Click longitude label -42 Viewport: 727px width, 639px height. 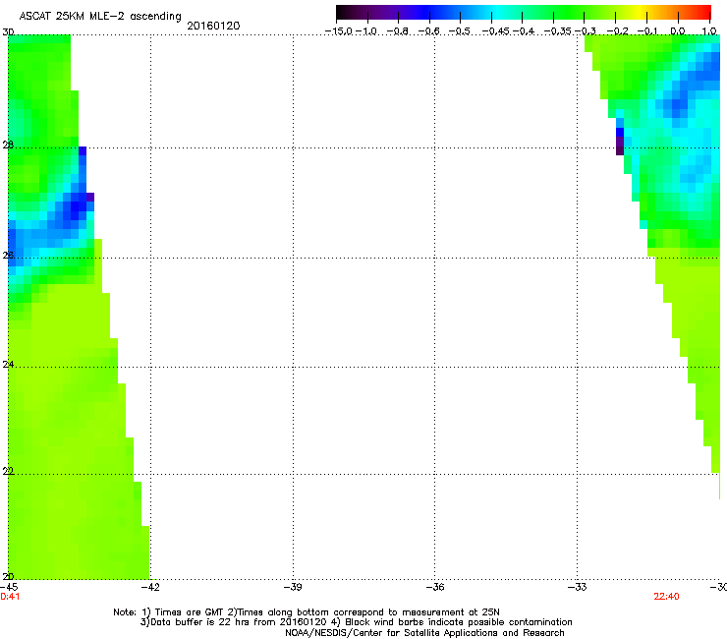coord(150,587)
